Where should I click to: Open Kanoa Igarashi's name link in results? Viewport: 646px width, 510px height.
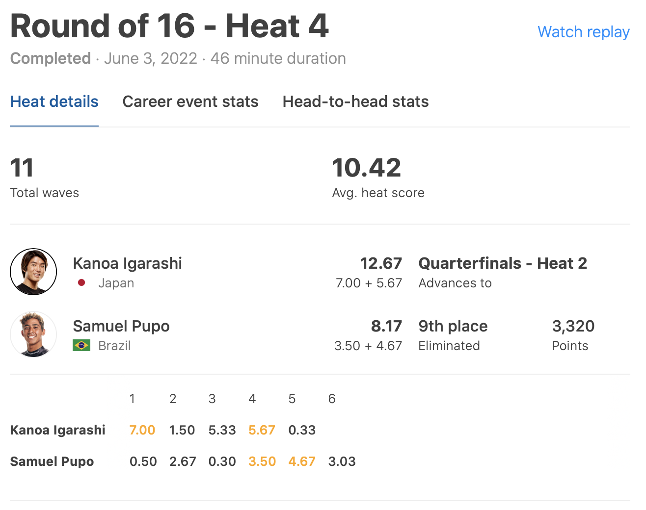coord(127,263)
